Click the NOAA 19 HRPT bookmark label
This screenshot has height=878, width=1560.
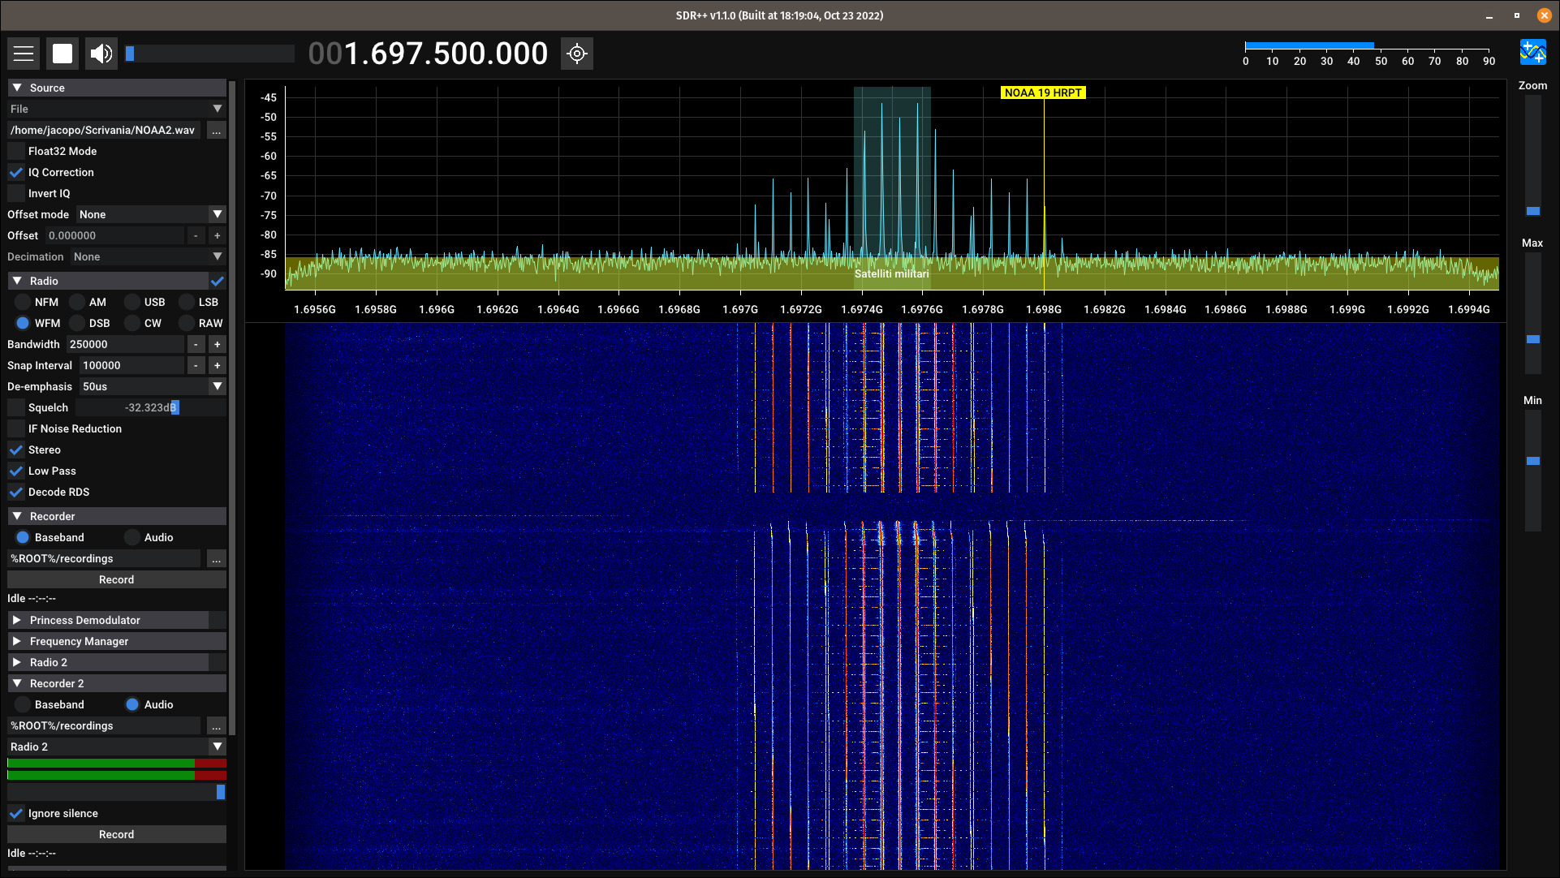(x=1043, y=93)
